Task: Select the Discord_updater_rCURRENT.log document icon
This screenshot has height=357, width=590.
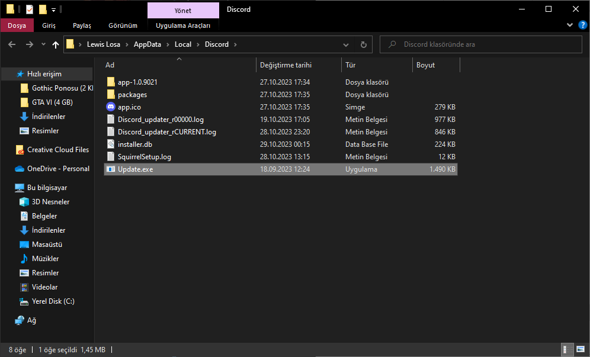Action: tap(111, 131)
